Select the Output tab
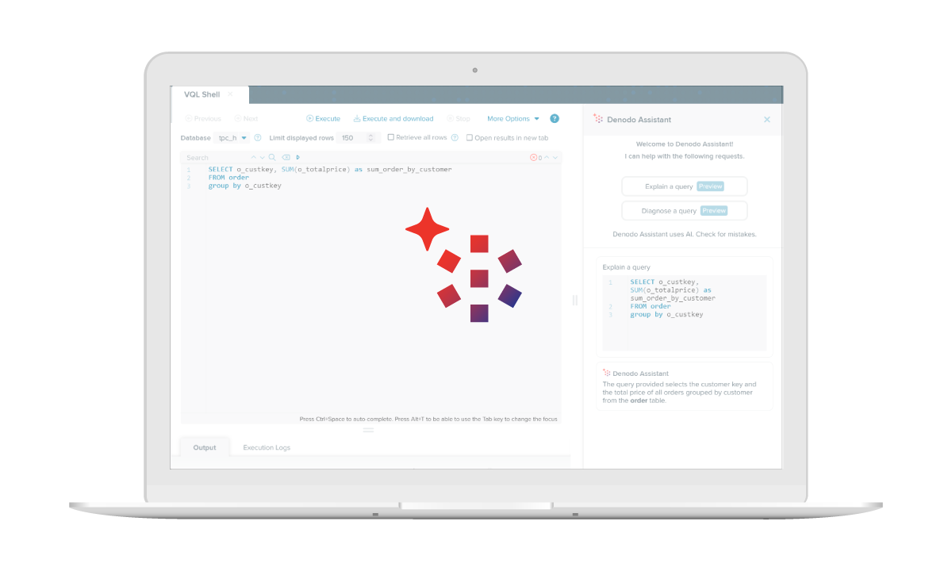952x571 pixels. (205, 447)
